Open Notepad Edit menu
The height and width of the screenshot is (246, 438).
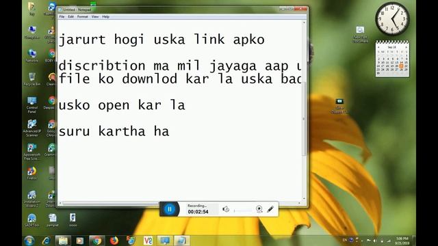point(71,16)
